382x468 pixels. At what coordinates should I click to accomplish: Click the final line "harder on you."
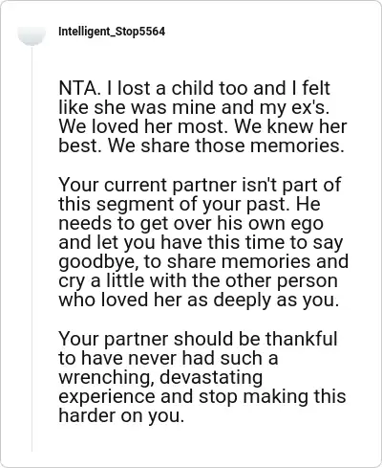click(x=121, y=415)
